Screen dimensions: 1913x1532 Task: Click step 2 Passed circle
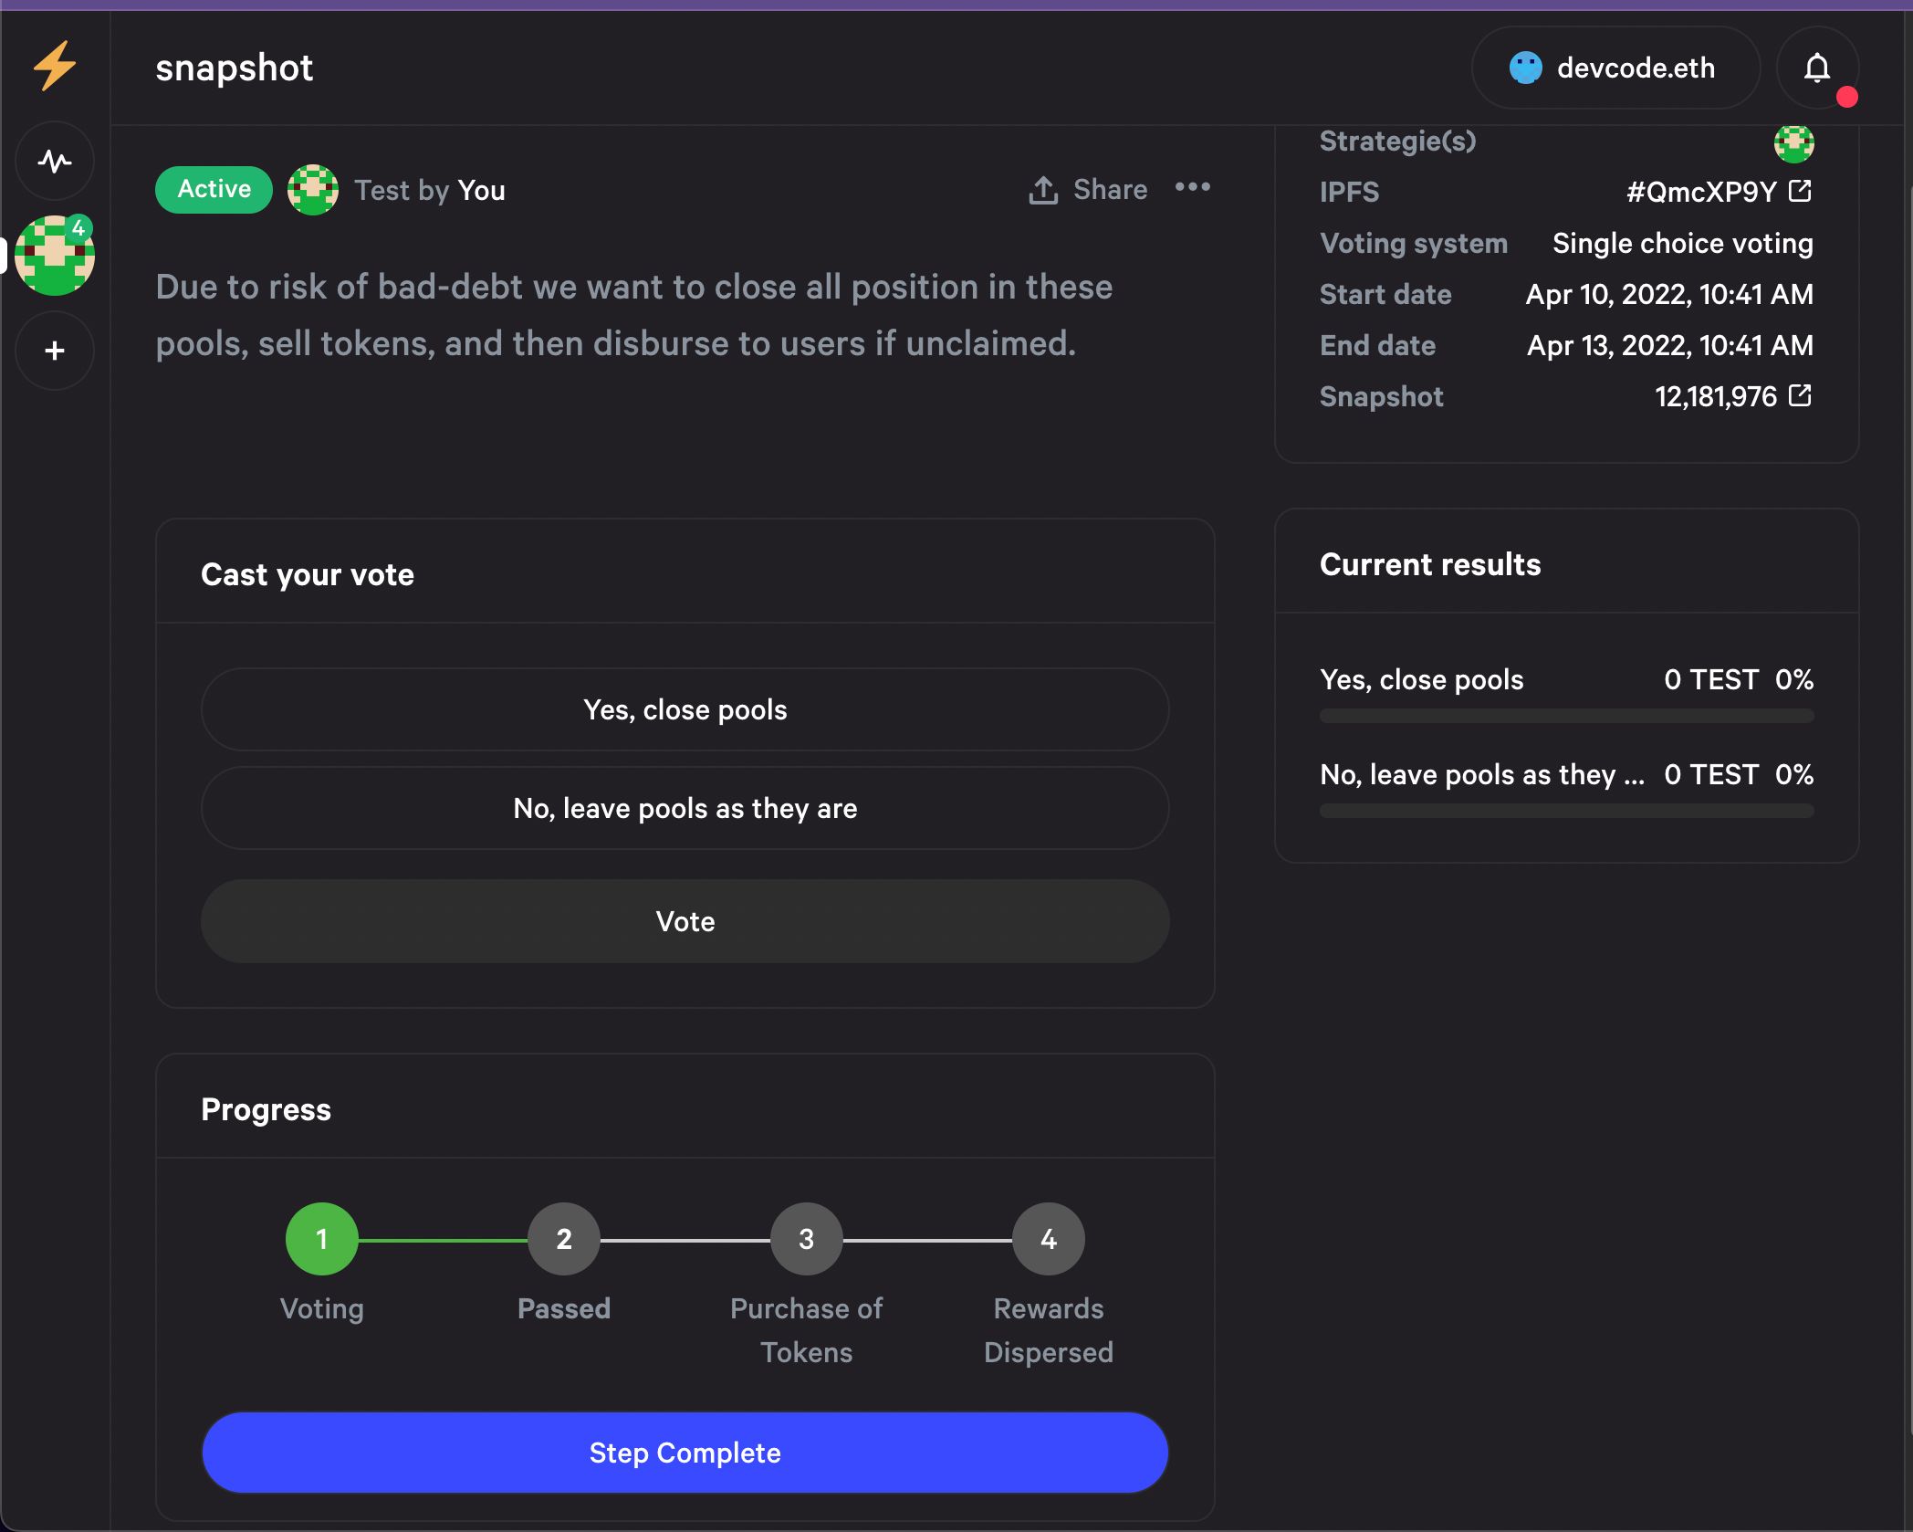click(x=564, y=1239)
